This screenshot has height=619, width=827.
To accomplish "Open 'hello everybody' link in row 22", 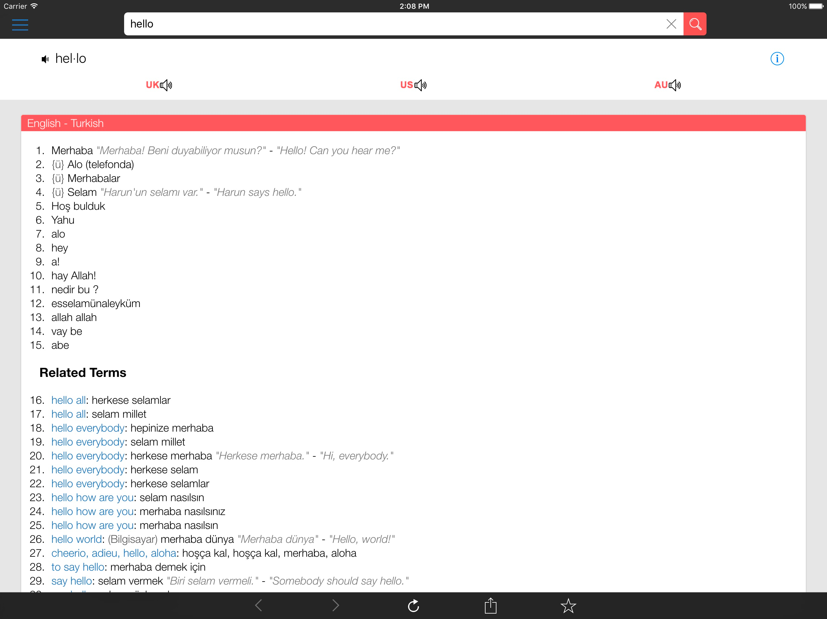I will pyautogui.click(x=88, y=484).
